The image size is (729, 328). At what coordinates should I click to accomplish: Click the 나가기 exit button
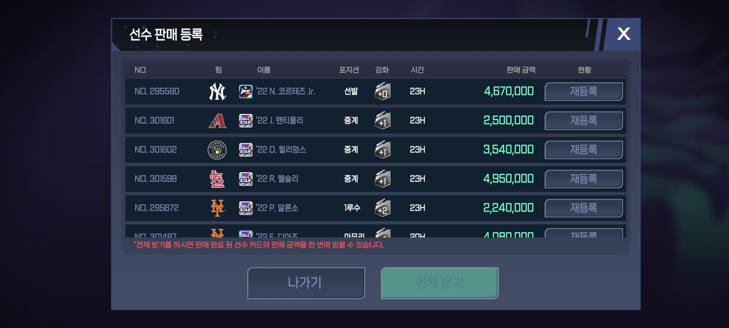[306, 283]
